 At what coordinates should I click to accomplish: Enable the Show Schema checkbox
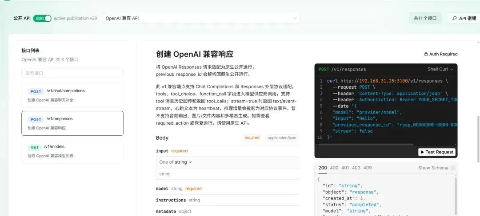[453, 168]
